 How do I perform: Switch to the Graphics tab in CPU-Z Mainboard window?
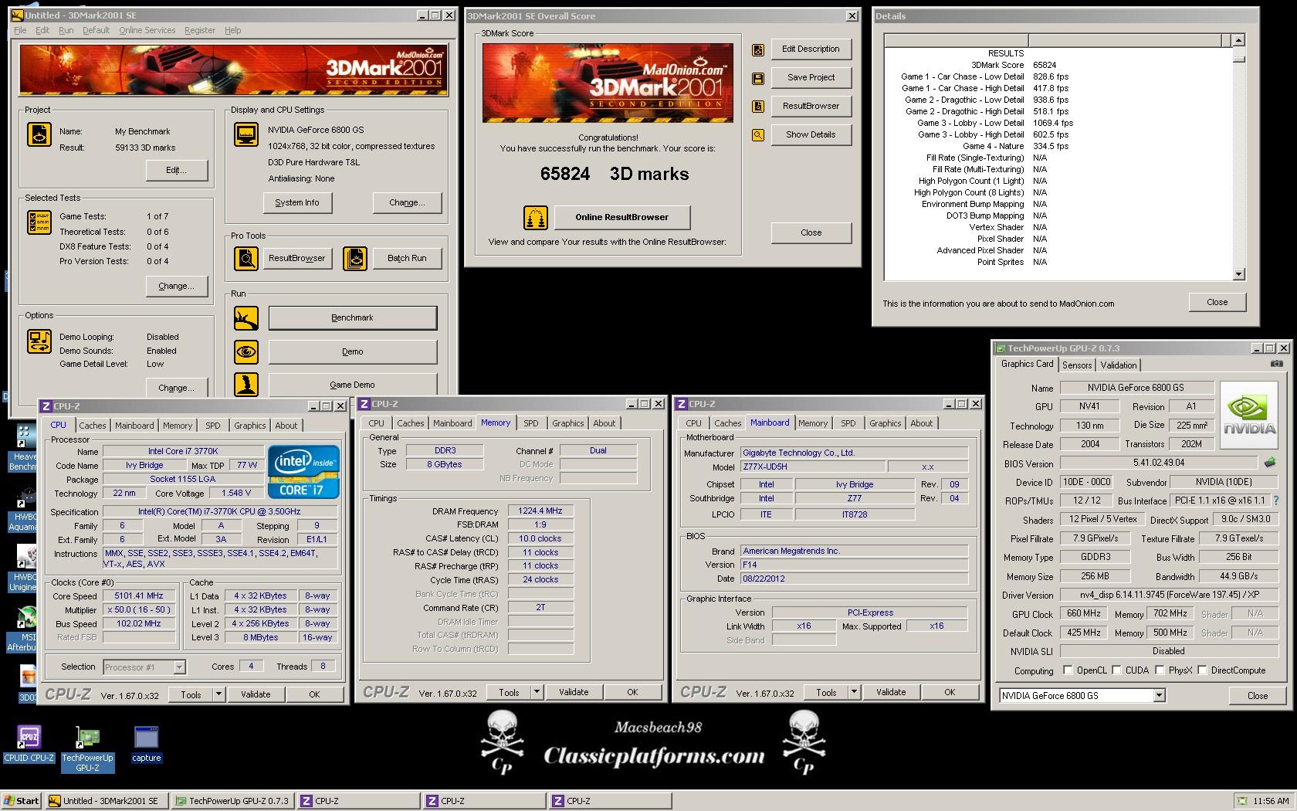pyautogui.click(x=885, y=423)
